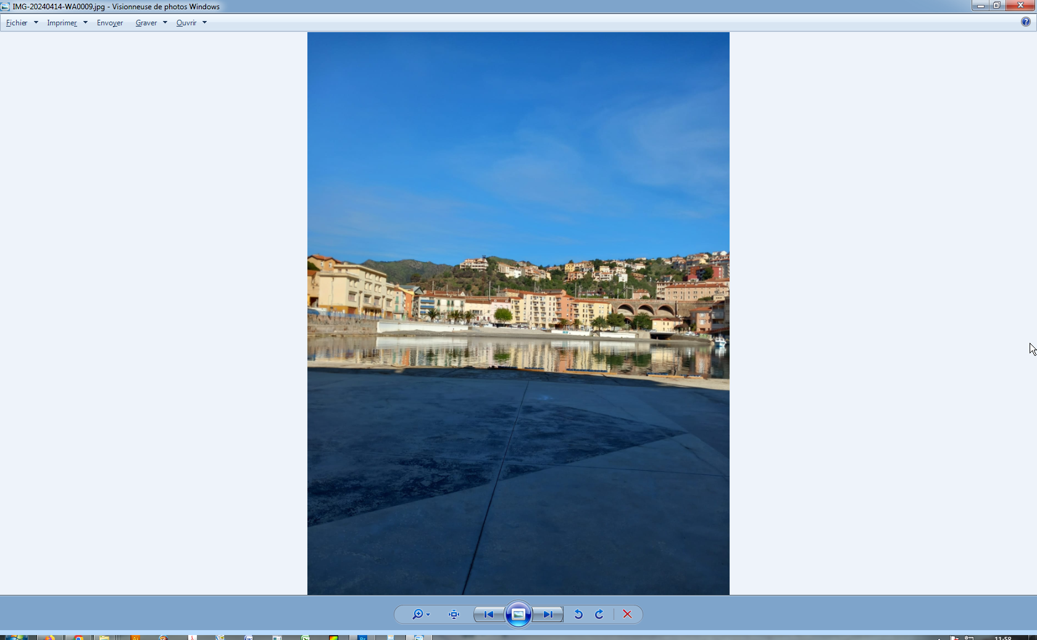The height and width of the screenshot is (640, 1037).
Task: Rotate the photo clockwise
Action: [599, 614]
